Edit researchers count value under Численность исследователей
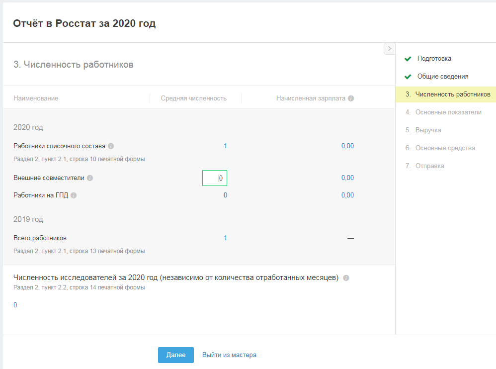Screen dimensions: 496x369 click(15, 305)
